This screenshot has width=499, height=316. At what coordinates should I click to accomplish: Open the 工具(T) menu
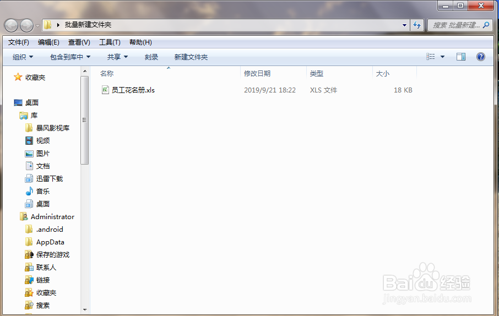(x=110, y=42)
